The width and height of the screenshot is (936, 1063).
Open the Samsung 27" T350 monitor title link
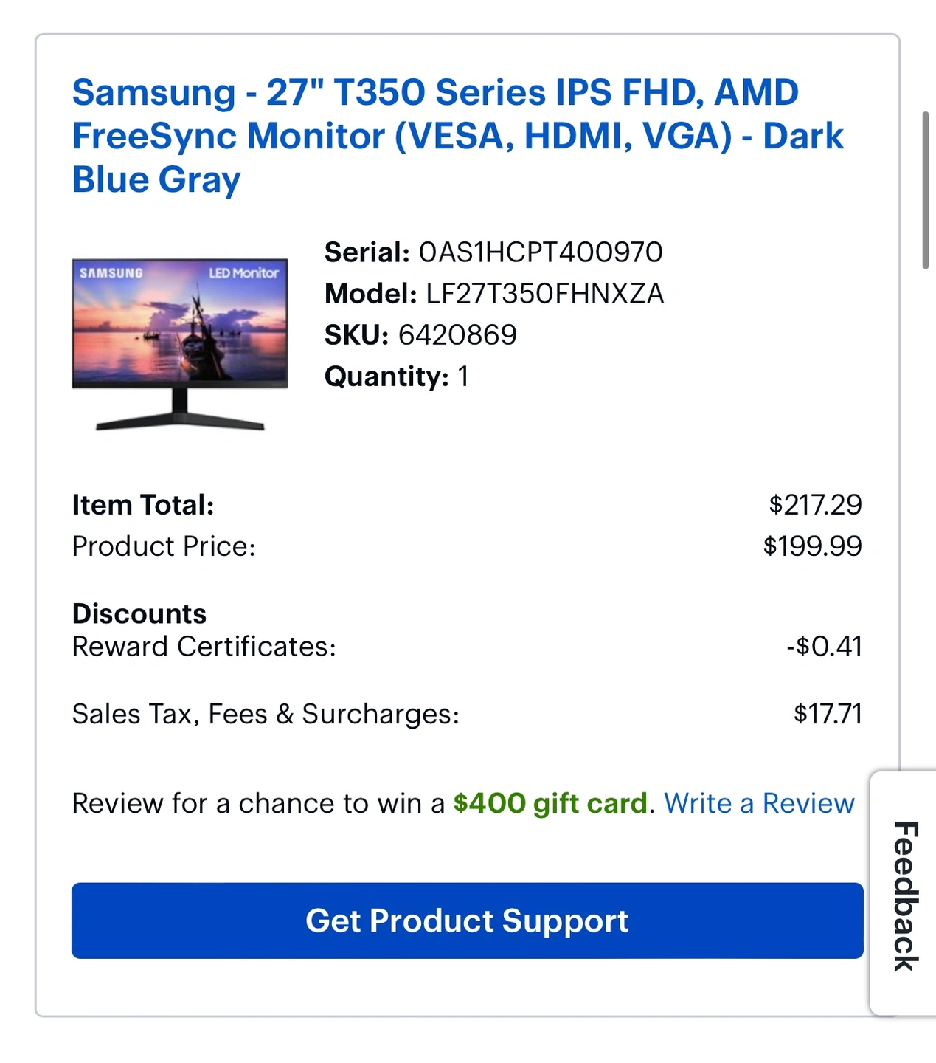(457, 136)
